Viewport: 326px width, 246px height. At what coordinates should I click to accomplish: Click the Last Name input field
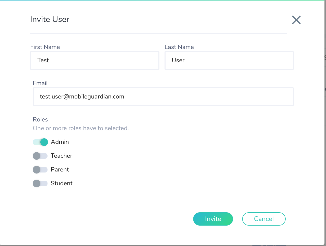229,60
